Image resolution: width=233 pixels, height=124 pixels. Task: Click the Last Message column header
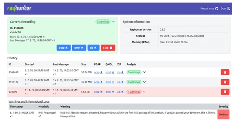61,64
